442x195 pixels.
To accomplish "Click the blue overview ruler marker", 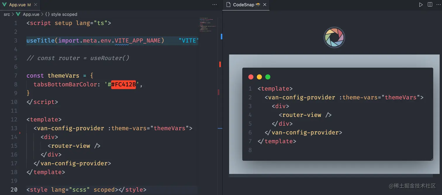I will 222,36.
